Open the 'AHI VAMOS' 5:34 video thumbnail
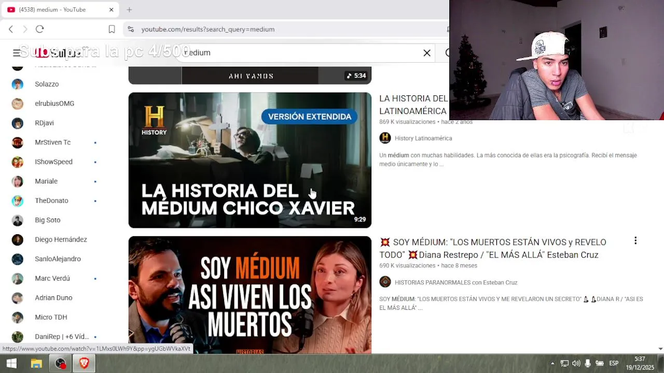The height and width of the screenshot is (373, 664). point(250,75)
